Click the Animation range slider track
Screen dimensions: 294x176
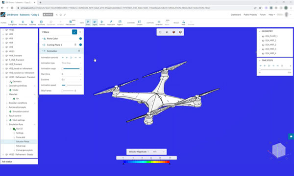tap(72, 68)
